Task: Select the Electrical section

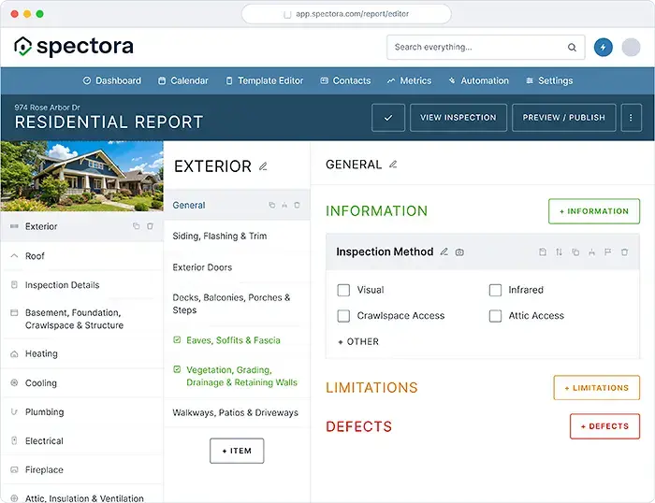Action: tap(82, 440)
